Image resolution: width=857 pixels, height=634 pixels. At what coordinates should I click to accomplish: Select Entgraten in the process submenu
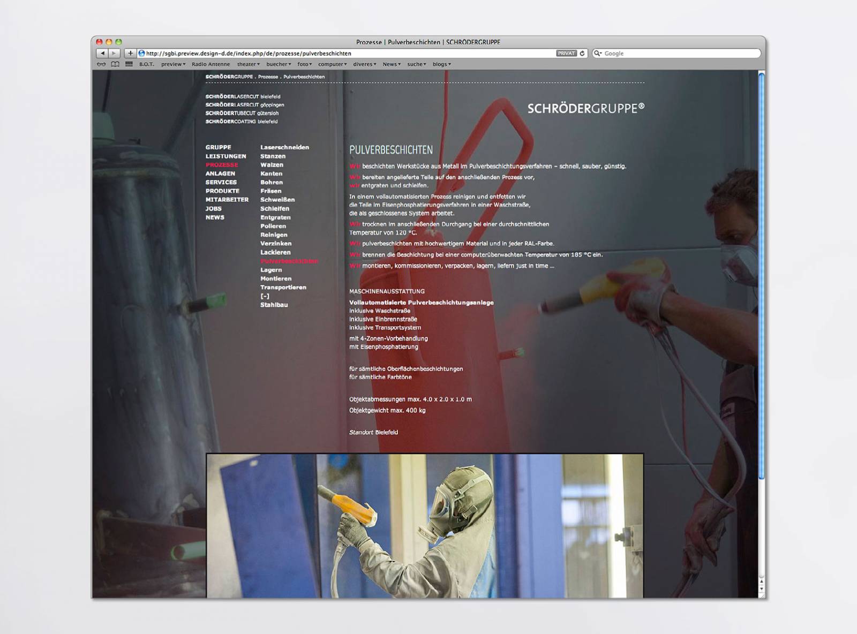(x=276, y=217)
